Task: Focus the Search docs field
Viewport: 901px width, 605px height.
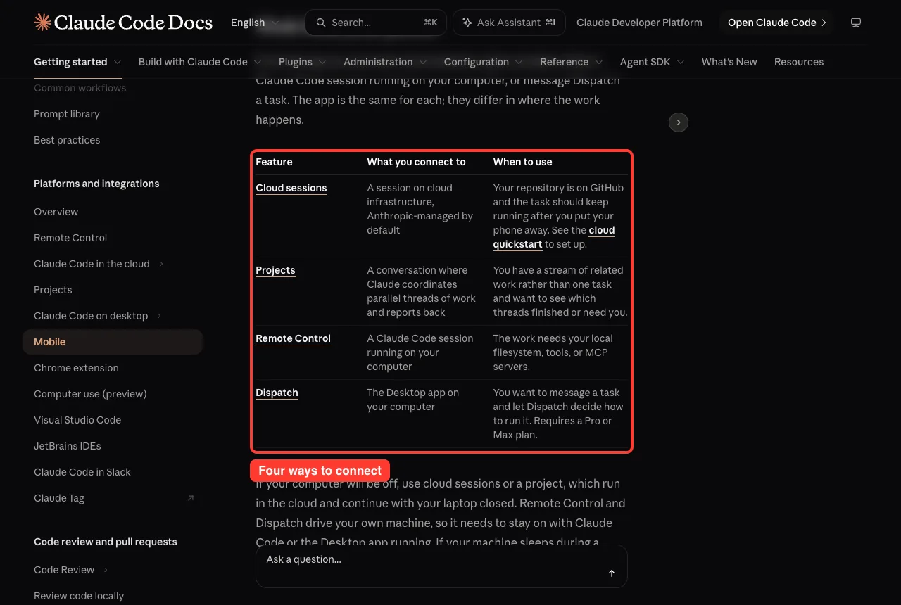Action: click(376, 23)
